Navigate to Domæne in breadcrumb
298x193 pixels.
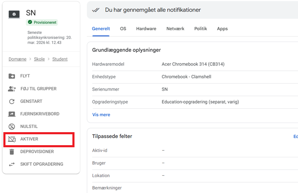pos(17,59)
